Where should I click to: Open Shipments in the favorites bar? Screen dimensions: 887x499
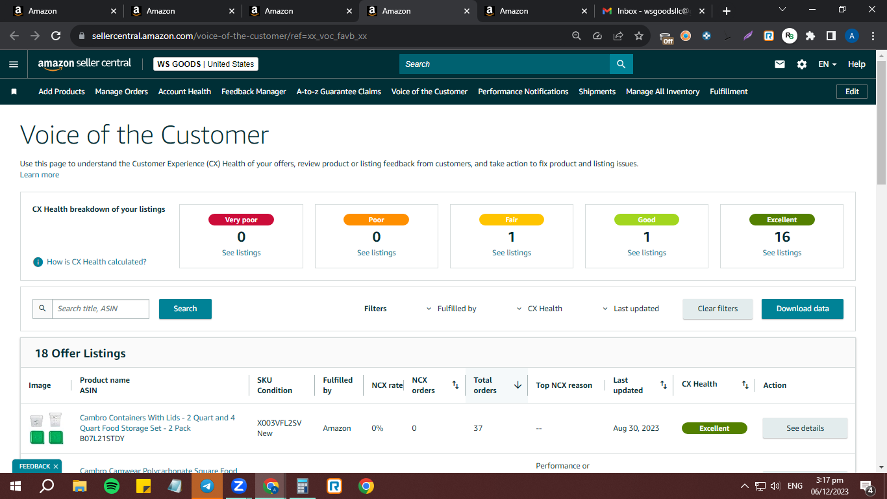tap(597, 92)
